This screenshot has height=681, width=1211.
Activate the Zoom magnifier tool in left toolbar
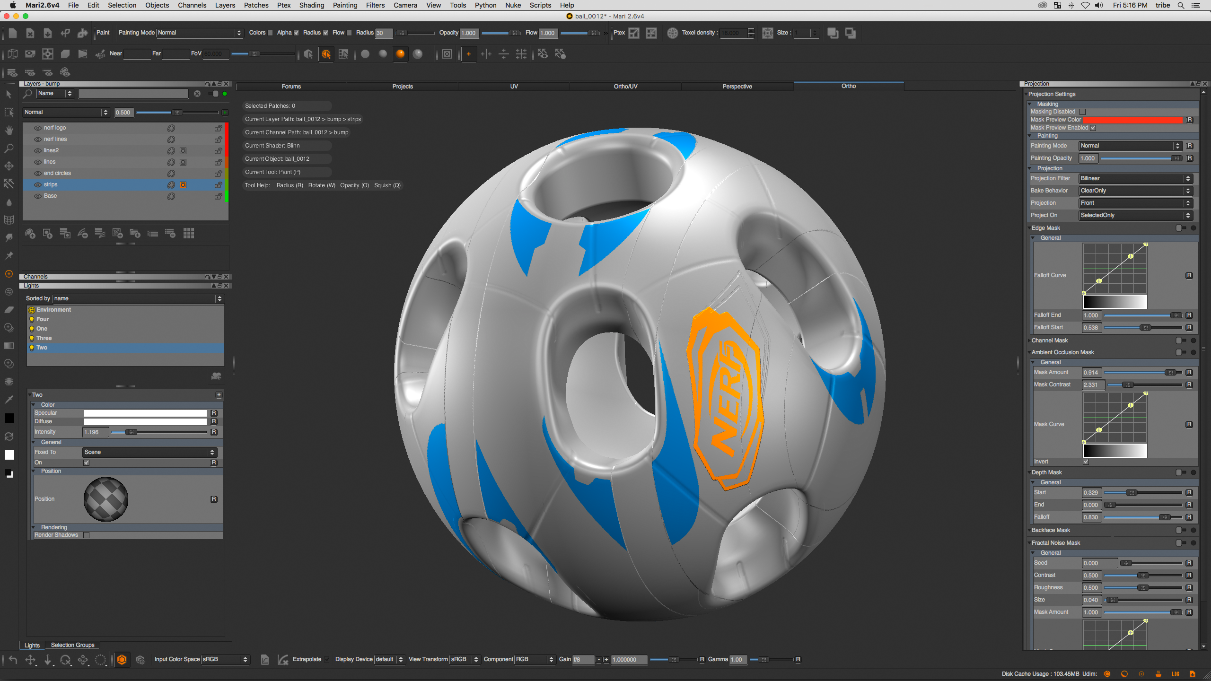click(x=9, y=148)
